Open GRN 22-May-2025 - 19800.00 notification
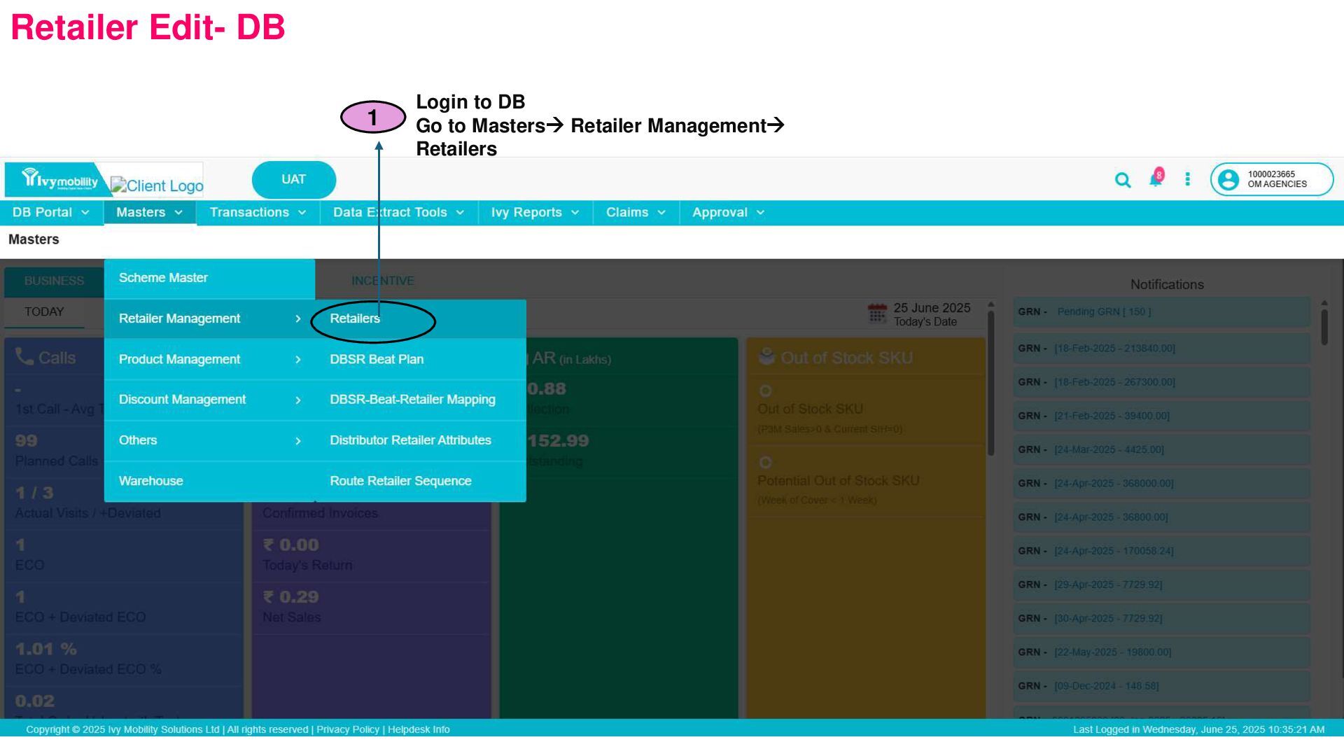 point(1161,652)
